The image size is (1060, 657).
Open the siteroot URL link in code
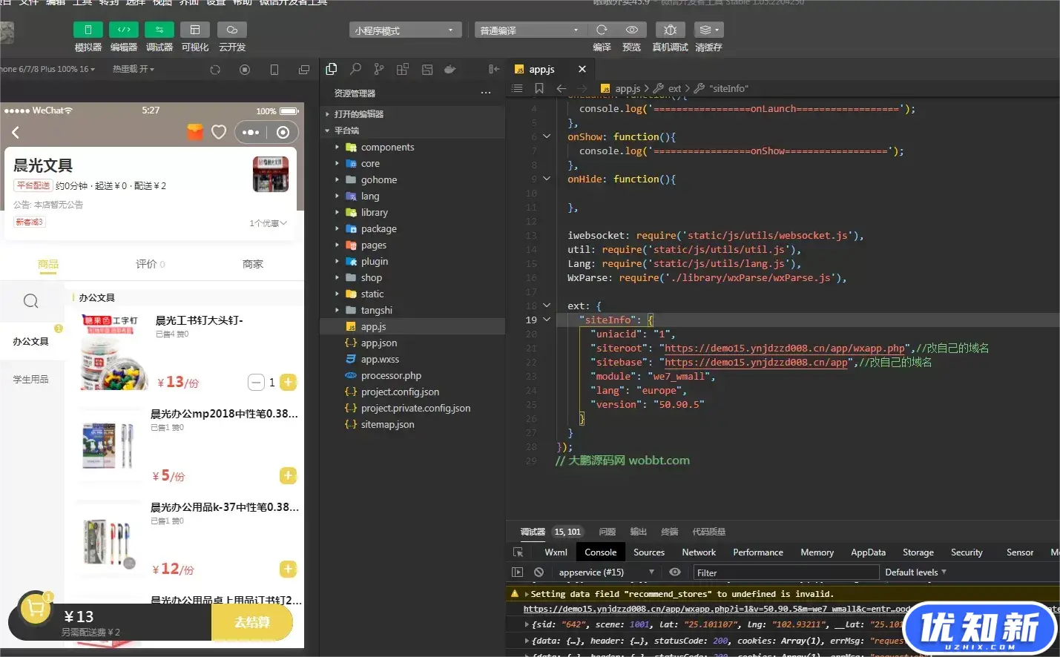click(785, 349)
